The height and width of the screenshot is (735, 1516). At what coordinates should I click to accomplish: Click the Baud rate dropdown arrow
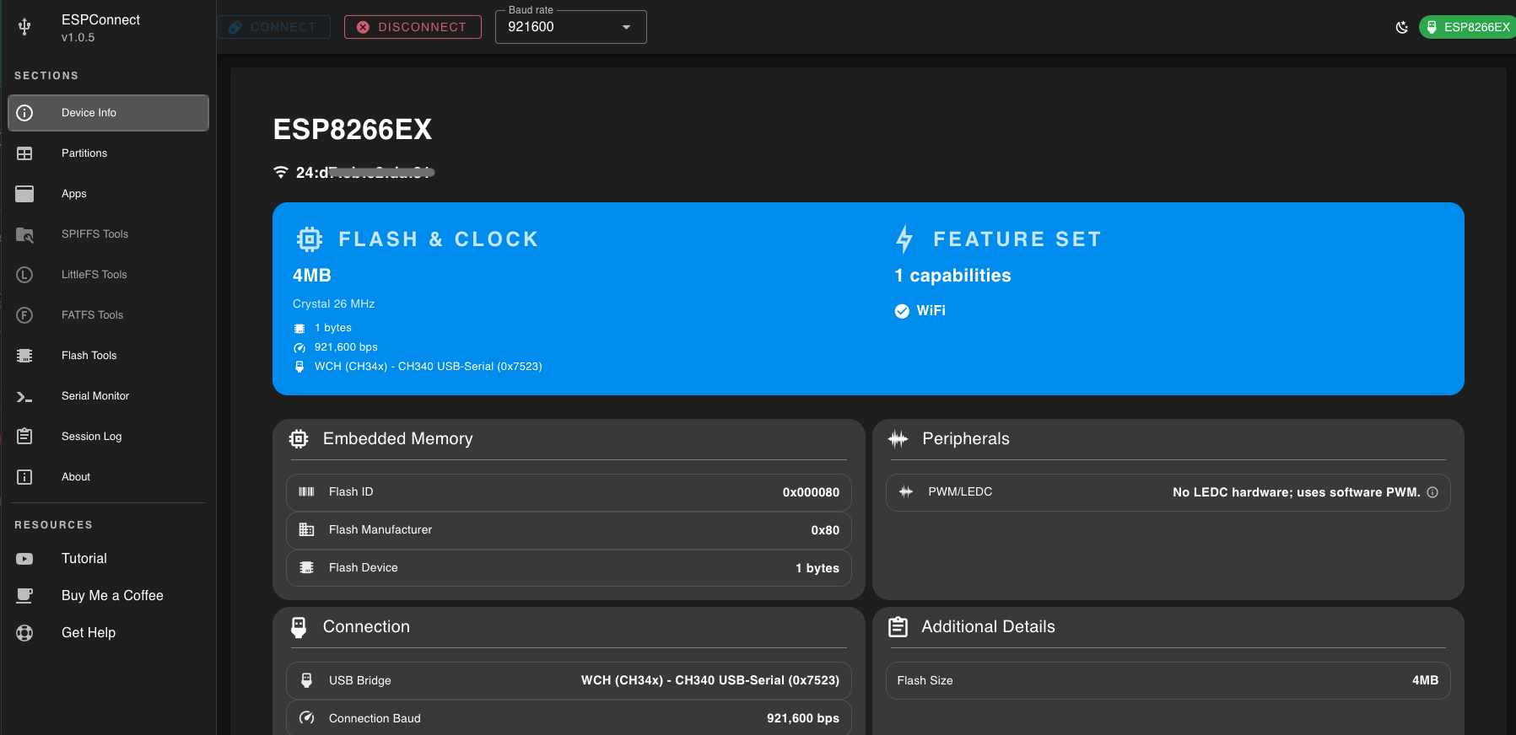tap(626, 27)
